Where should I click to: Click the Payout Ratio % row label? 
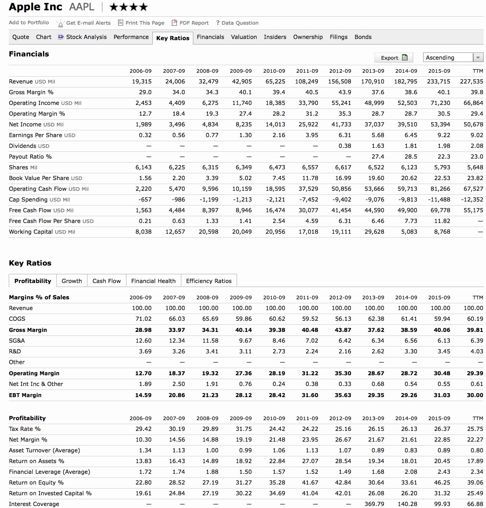pyautogui.click(x=30, y=157)
